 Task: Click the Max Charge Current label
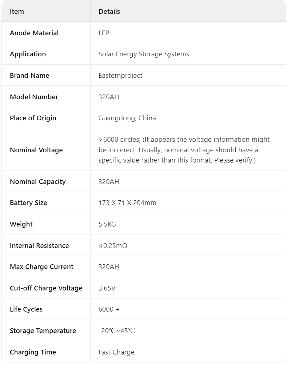pos(42,267)
